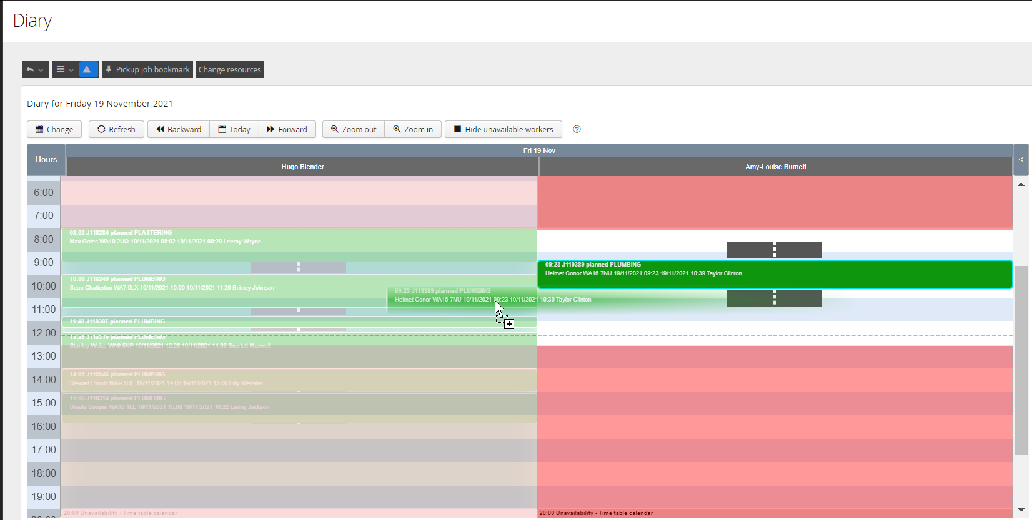Image resolution: width=1032 pixels, height=520 pixels.
Task: Go Backward one day
Action: tap(179, 129)
